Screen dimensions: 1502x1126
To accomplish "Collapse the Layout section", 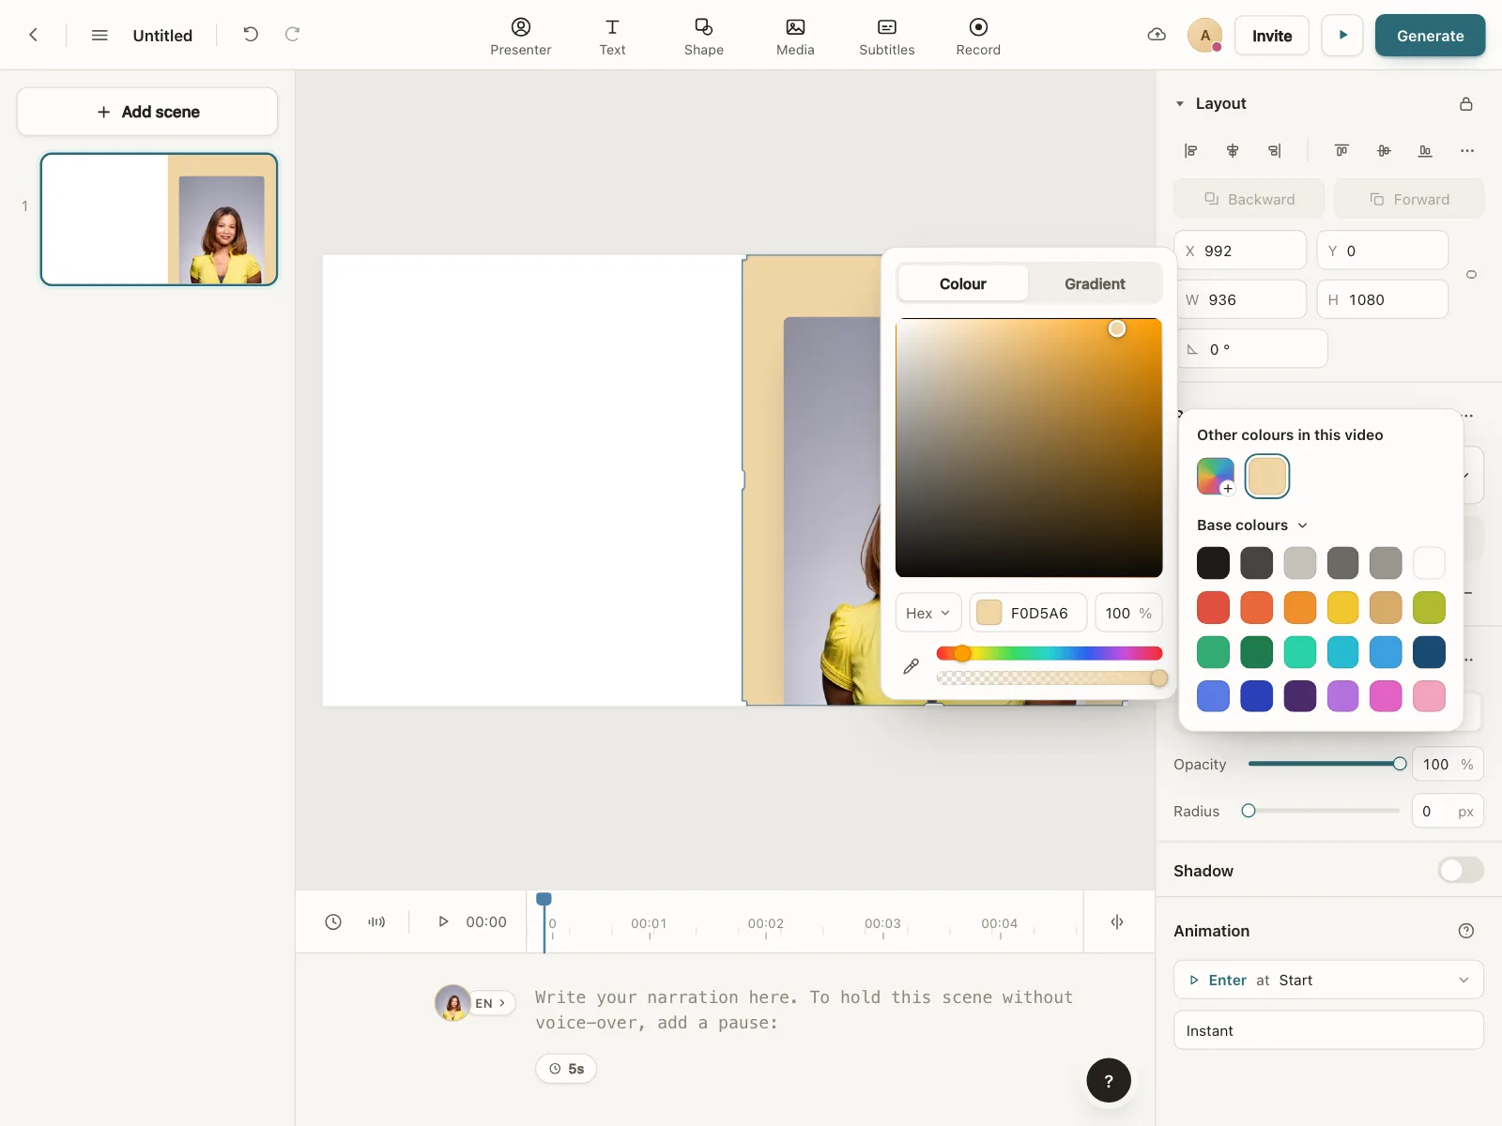I will [1180, 104].
